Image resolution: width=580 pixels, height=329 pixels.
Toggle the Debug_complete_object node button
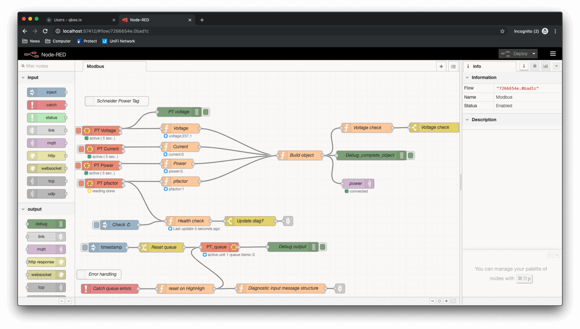(x=411, y=155)
